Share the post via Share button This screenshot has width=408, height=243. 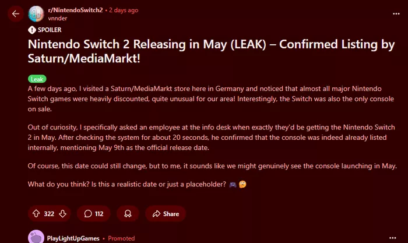166,214
